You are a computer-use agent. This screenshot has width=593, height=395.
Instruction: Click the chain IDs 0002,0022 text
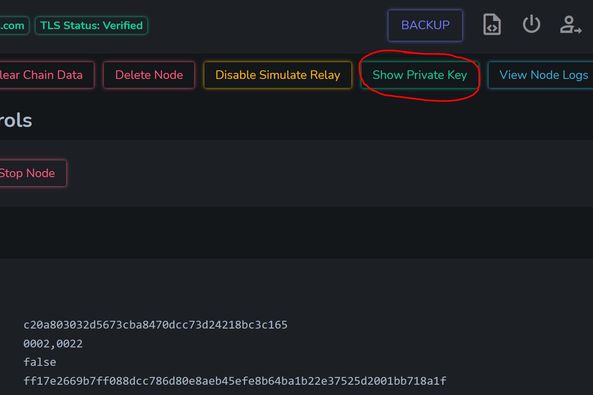coord(53,344)
